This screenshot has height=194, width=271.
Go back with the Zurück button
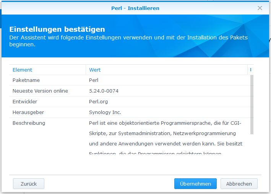[29, 184]
